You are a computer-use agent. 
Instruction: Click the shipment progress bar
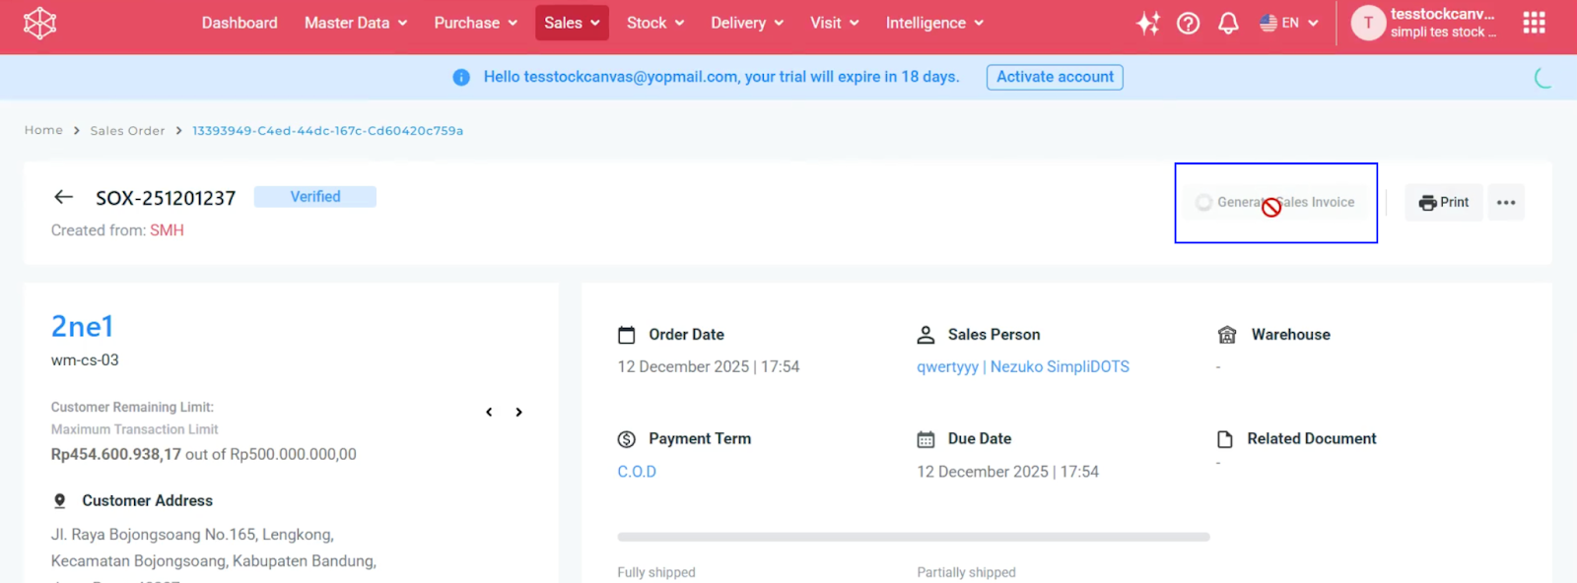(x=913, y=537)
